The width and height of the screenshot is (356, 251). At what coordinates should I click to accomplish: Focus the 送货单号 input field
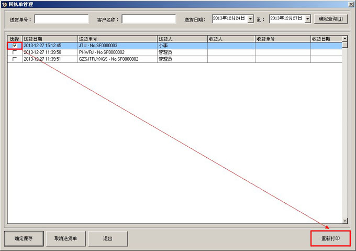coord(61,19)
